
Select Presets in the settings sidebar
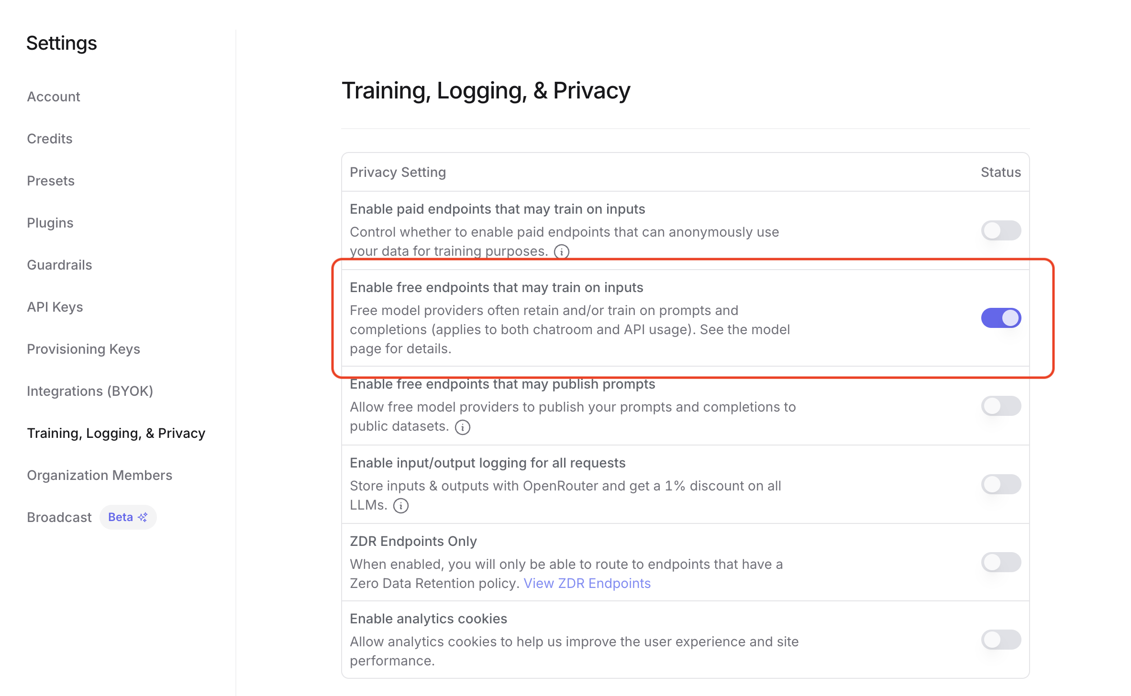(x=51, y=181)
